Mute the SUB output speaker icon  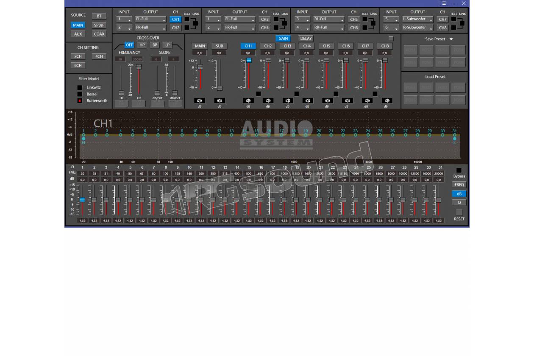pyautogui.click(x=220, y=100)
